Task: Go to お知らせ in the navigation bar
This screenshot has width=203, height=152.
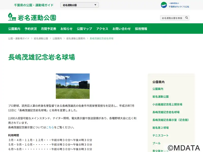Action: click(x=66, y=29)
